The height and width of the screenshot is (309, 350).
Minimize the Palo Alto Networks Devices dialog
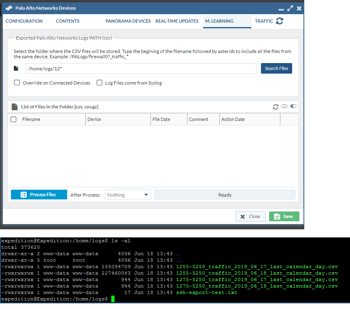pos(281,8)
